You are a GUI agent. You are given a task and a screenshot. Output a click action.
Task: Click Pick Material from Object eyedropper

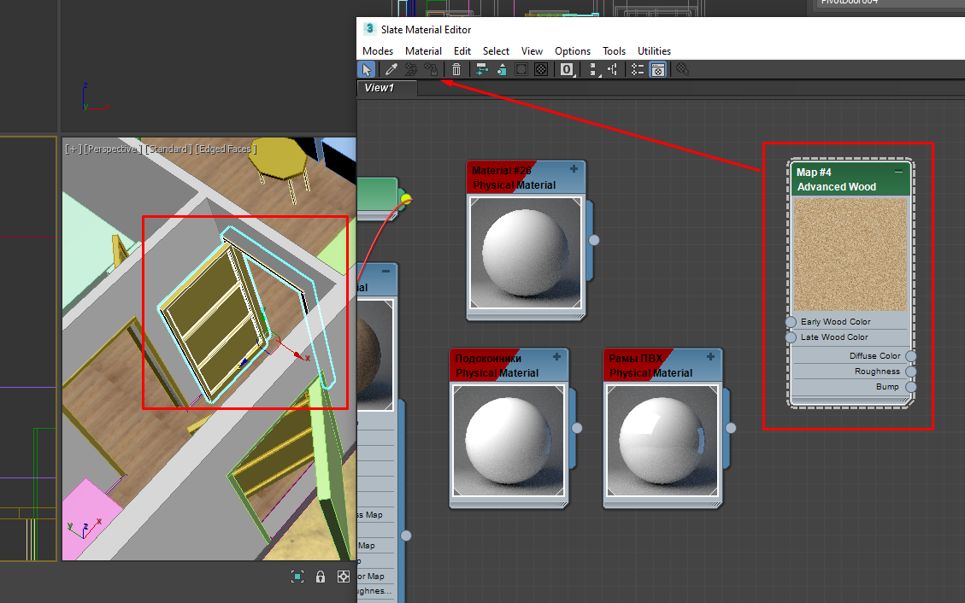[391, 69]
